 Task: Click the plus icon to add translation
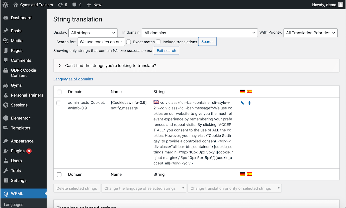(249, 103)
